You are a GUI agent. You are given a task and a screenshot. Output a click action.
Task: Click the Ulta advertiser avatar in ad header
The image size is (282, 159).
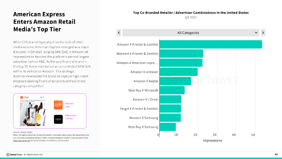pyautogui.click(x=22, y=98)
